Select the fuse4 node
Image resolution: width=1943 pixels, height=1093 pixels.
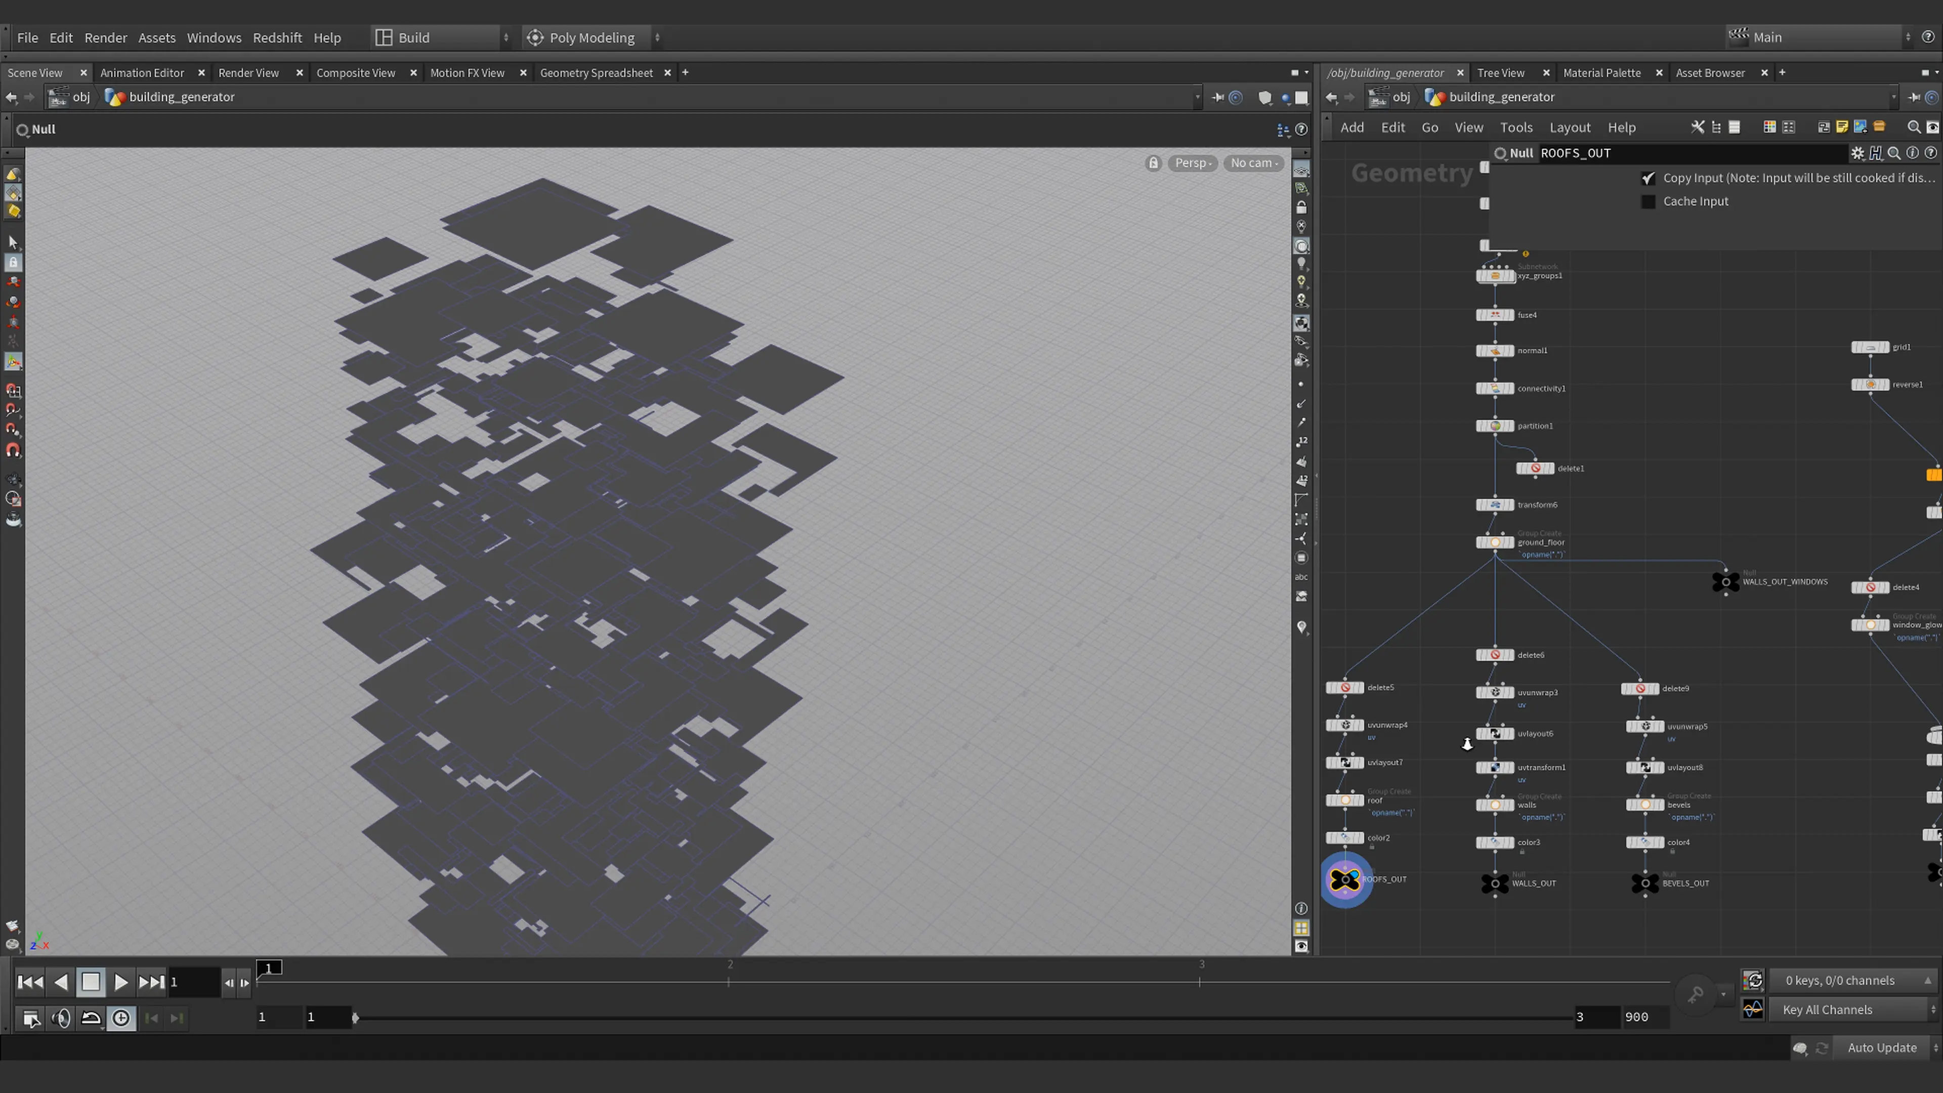[1495, 315]
